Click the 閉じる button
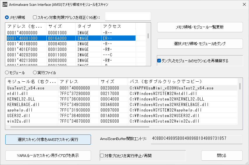The image size is (249, 165). [x=222, y=155]
